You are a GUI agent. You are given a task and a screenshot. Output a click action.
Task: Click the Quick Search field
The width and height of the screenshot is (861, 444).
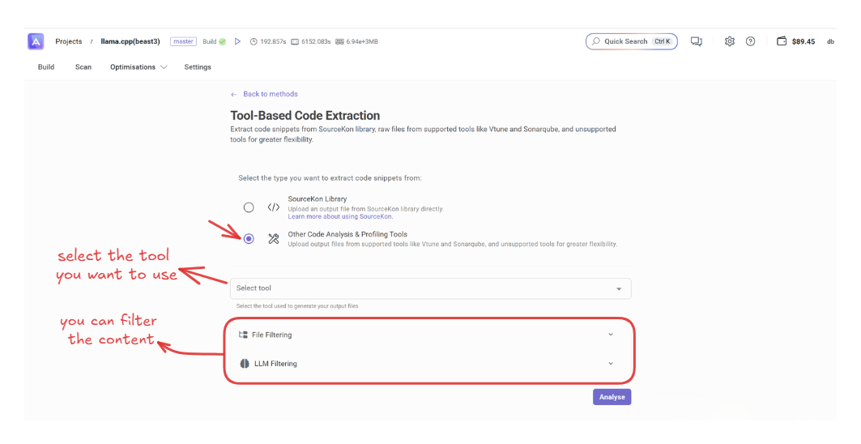point(631,41)
